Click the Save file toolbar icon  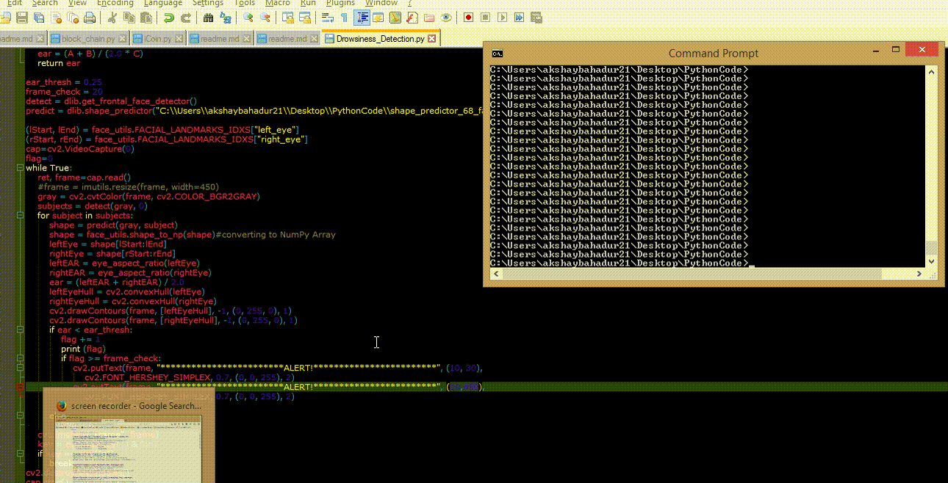click(x=23, y=18)
